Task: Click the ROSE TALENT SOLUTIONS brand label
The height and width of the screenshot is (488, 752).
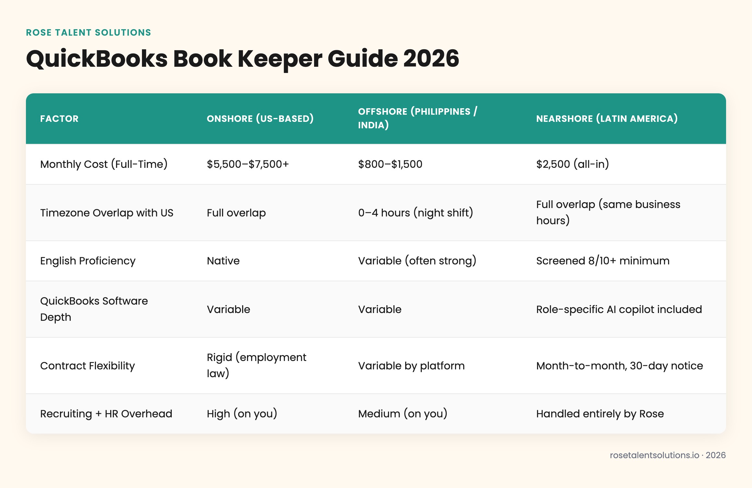Action: (88, 32)
